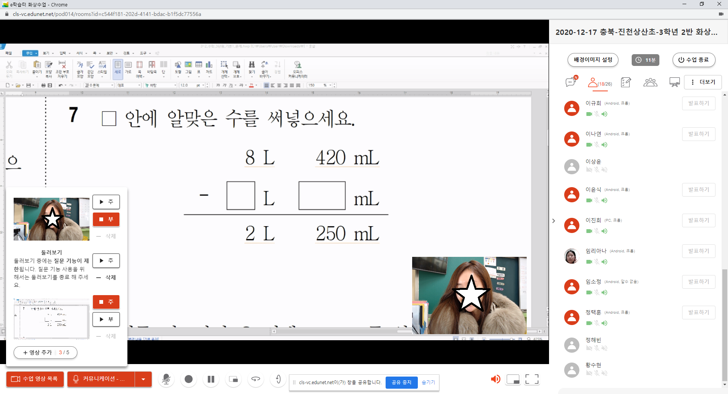728x394 pixels.
Task: Pause with the pause button
Action: tap(211, 379)
